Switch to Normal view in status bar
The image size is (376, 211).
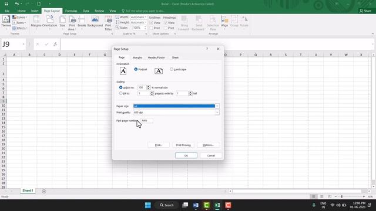313,196
